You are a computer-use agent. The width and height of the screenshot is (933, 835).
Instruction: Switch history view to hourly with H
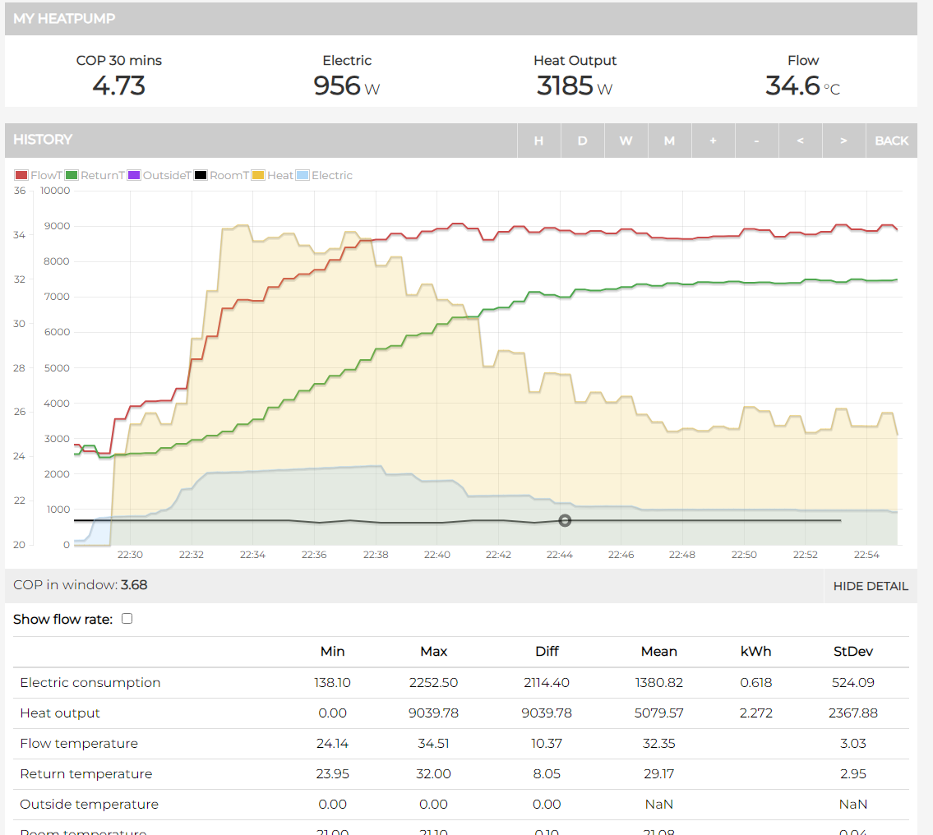coord(538,140)
